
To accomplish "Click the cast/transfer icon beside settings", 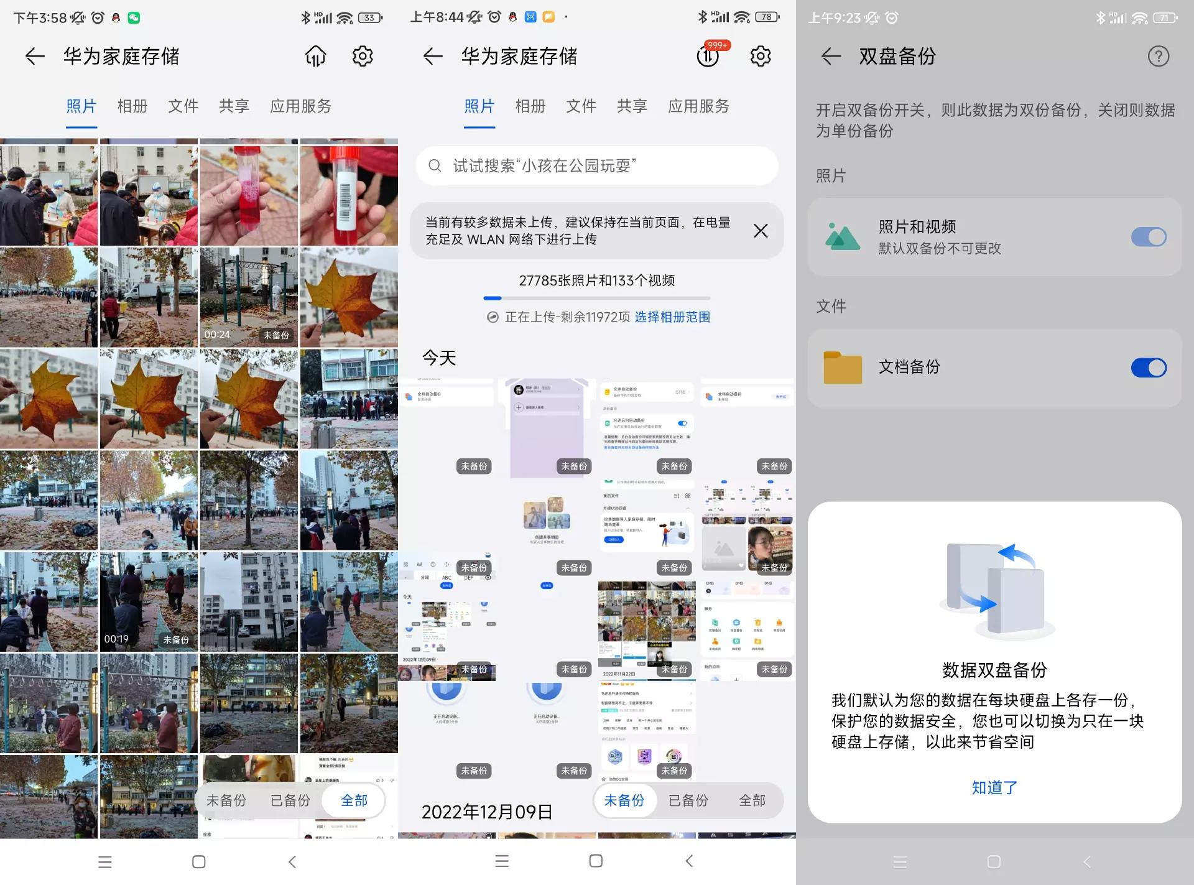I will [315, 56].
